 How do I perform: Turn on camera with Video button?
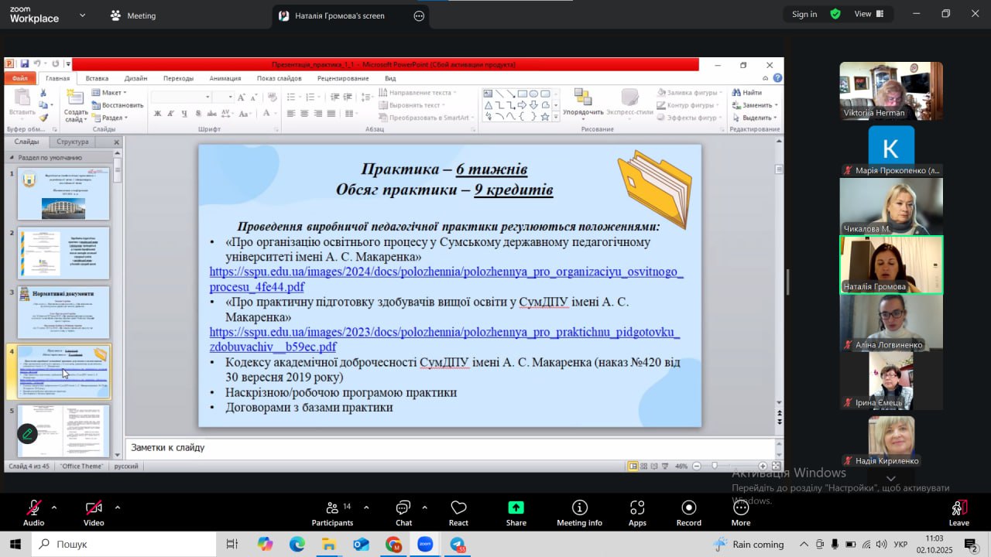tap(94, 512)
